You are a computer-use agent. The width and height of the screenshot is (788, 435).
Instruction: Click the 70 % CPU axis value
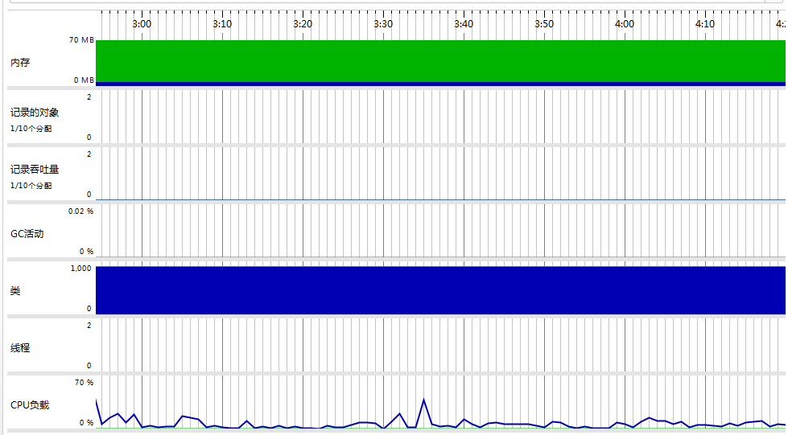coord(84,382)
